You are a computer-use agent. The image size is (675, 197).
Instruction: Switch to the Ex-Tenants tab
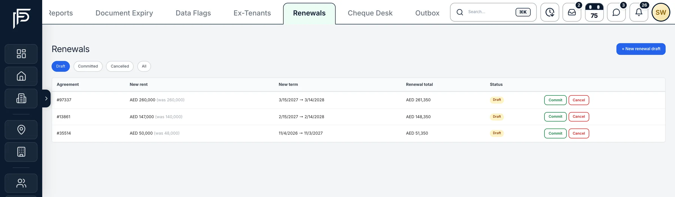tap(252, 13)
